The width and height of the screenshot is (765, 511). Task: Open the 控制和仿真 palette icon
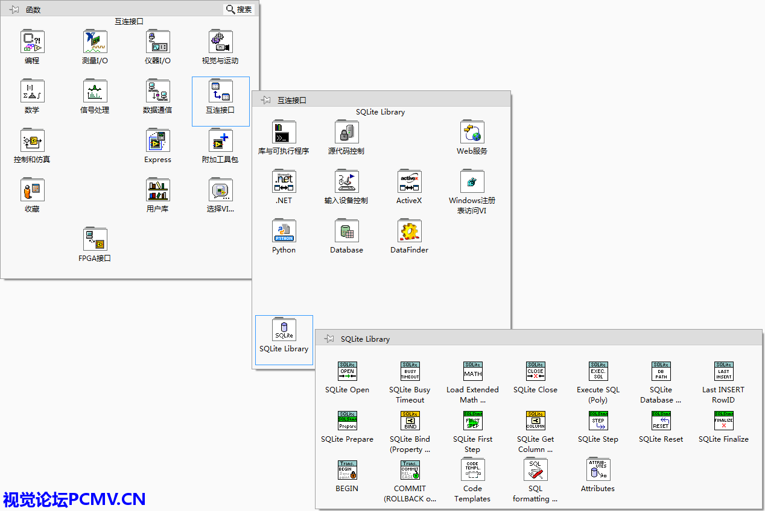click(x=33, y=141)
